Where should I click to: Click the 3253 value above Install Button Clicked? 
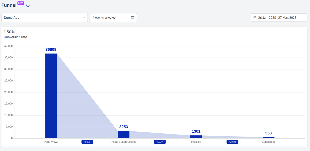[x=123, y=127]
